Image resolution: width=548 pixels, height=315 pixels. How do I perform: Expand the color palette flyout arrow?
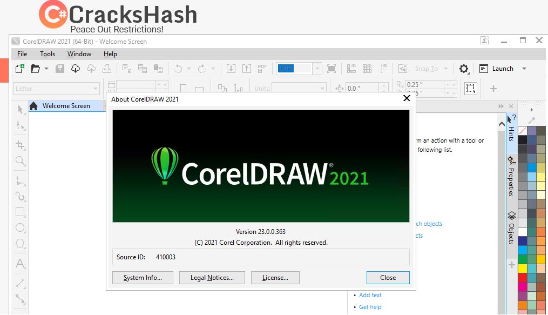pyautogui.click(x=532, y=110)
